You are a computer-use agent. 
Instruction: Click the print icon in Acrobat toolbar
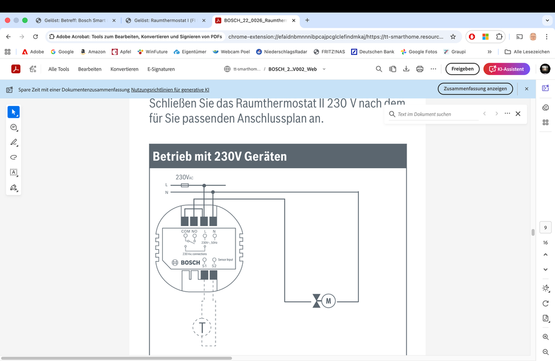click(x=419, y=69)
